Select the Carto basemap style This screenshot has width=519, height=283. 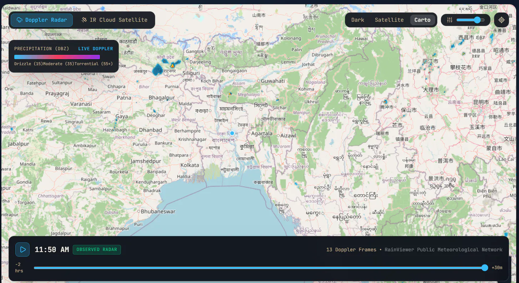pos(422,20)
